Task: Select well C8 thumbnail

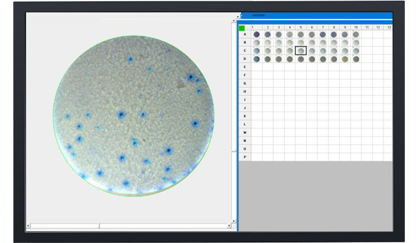Action: point(334,51)
